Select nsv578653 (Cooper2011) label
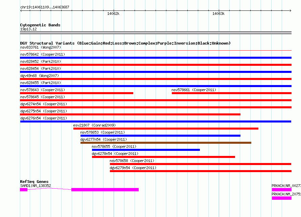301x217 pixels. click(102, 132)
